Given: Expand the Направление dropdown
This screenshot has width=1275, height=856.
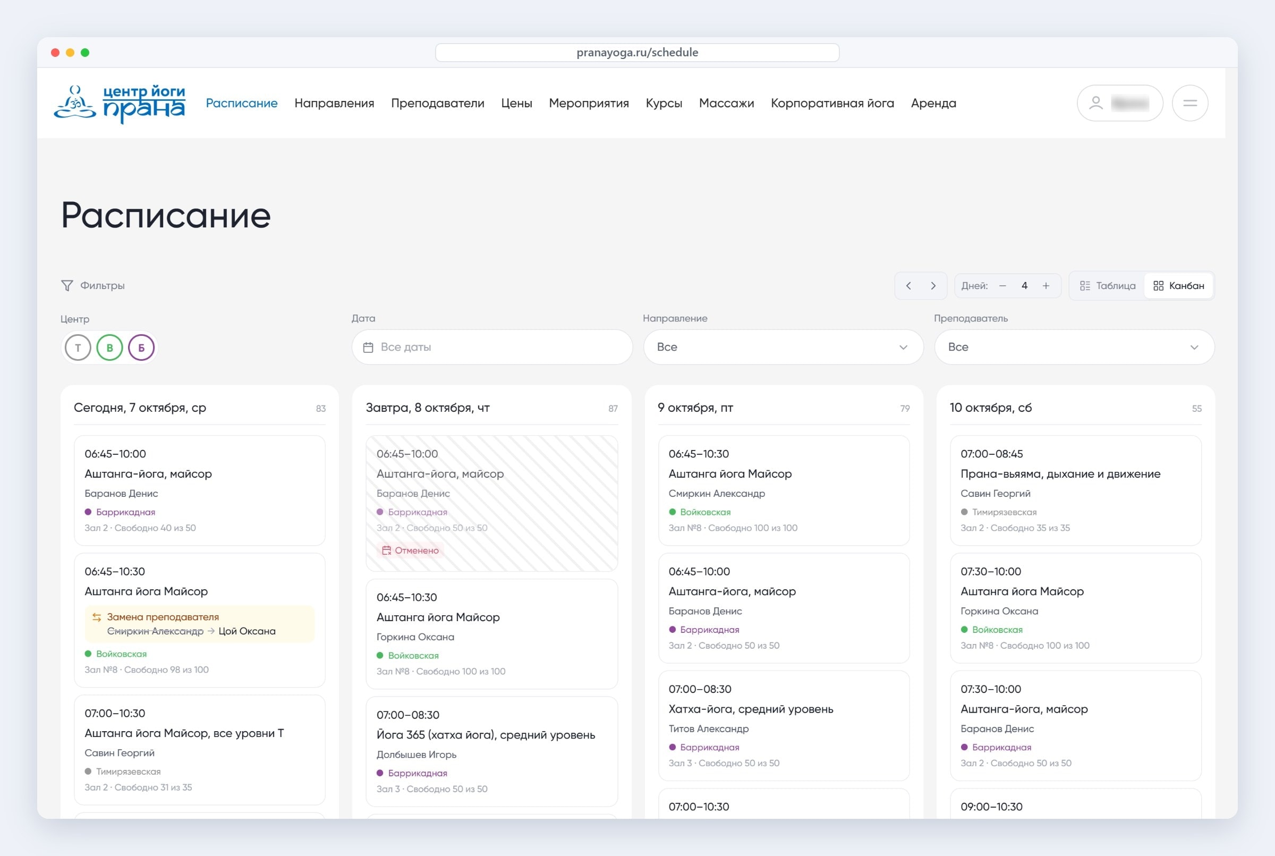Looking at the screenshot, I should point(783,346).
